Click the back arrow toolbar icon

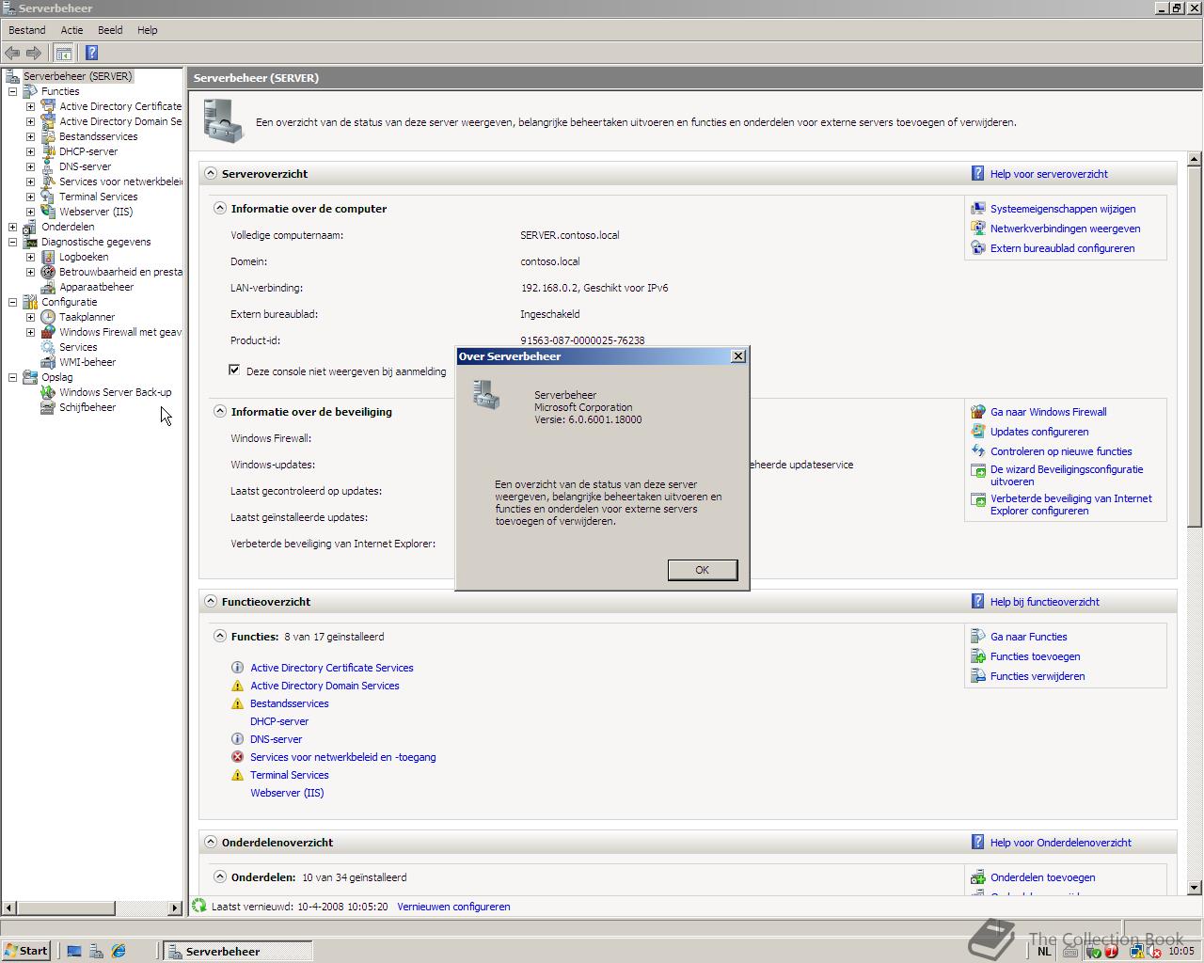[x=12, y=53]
